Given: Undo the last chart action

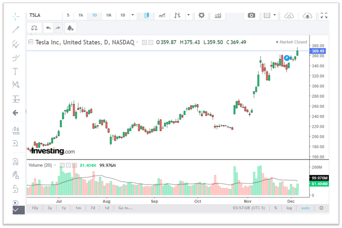Looking at the screenshot, I should [x=48, y=28].
